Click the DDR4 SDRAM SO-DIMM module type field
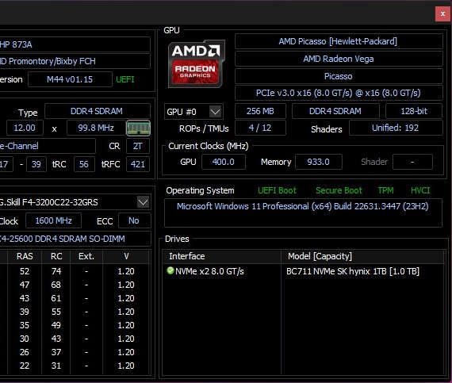Image resolution: width=452 pixels, height=383 pixels. [75, 239]
